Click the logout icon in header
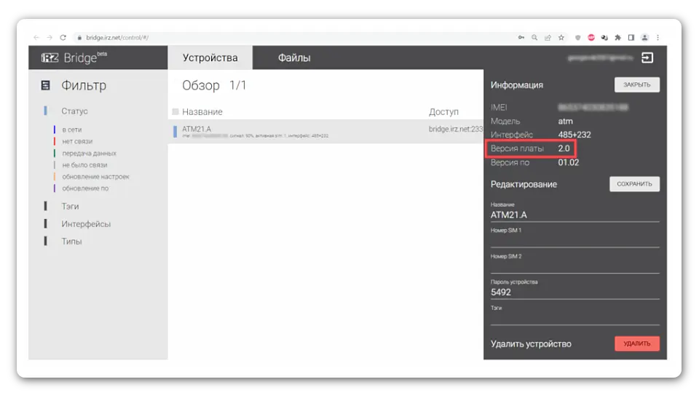Viewport: 699px width, 398px height. click(647, 57)
